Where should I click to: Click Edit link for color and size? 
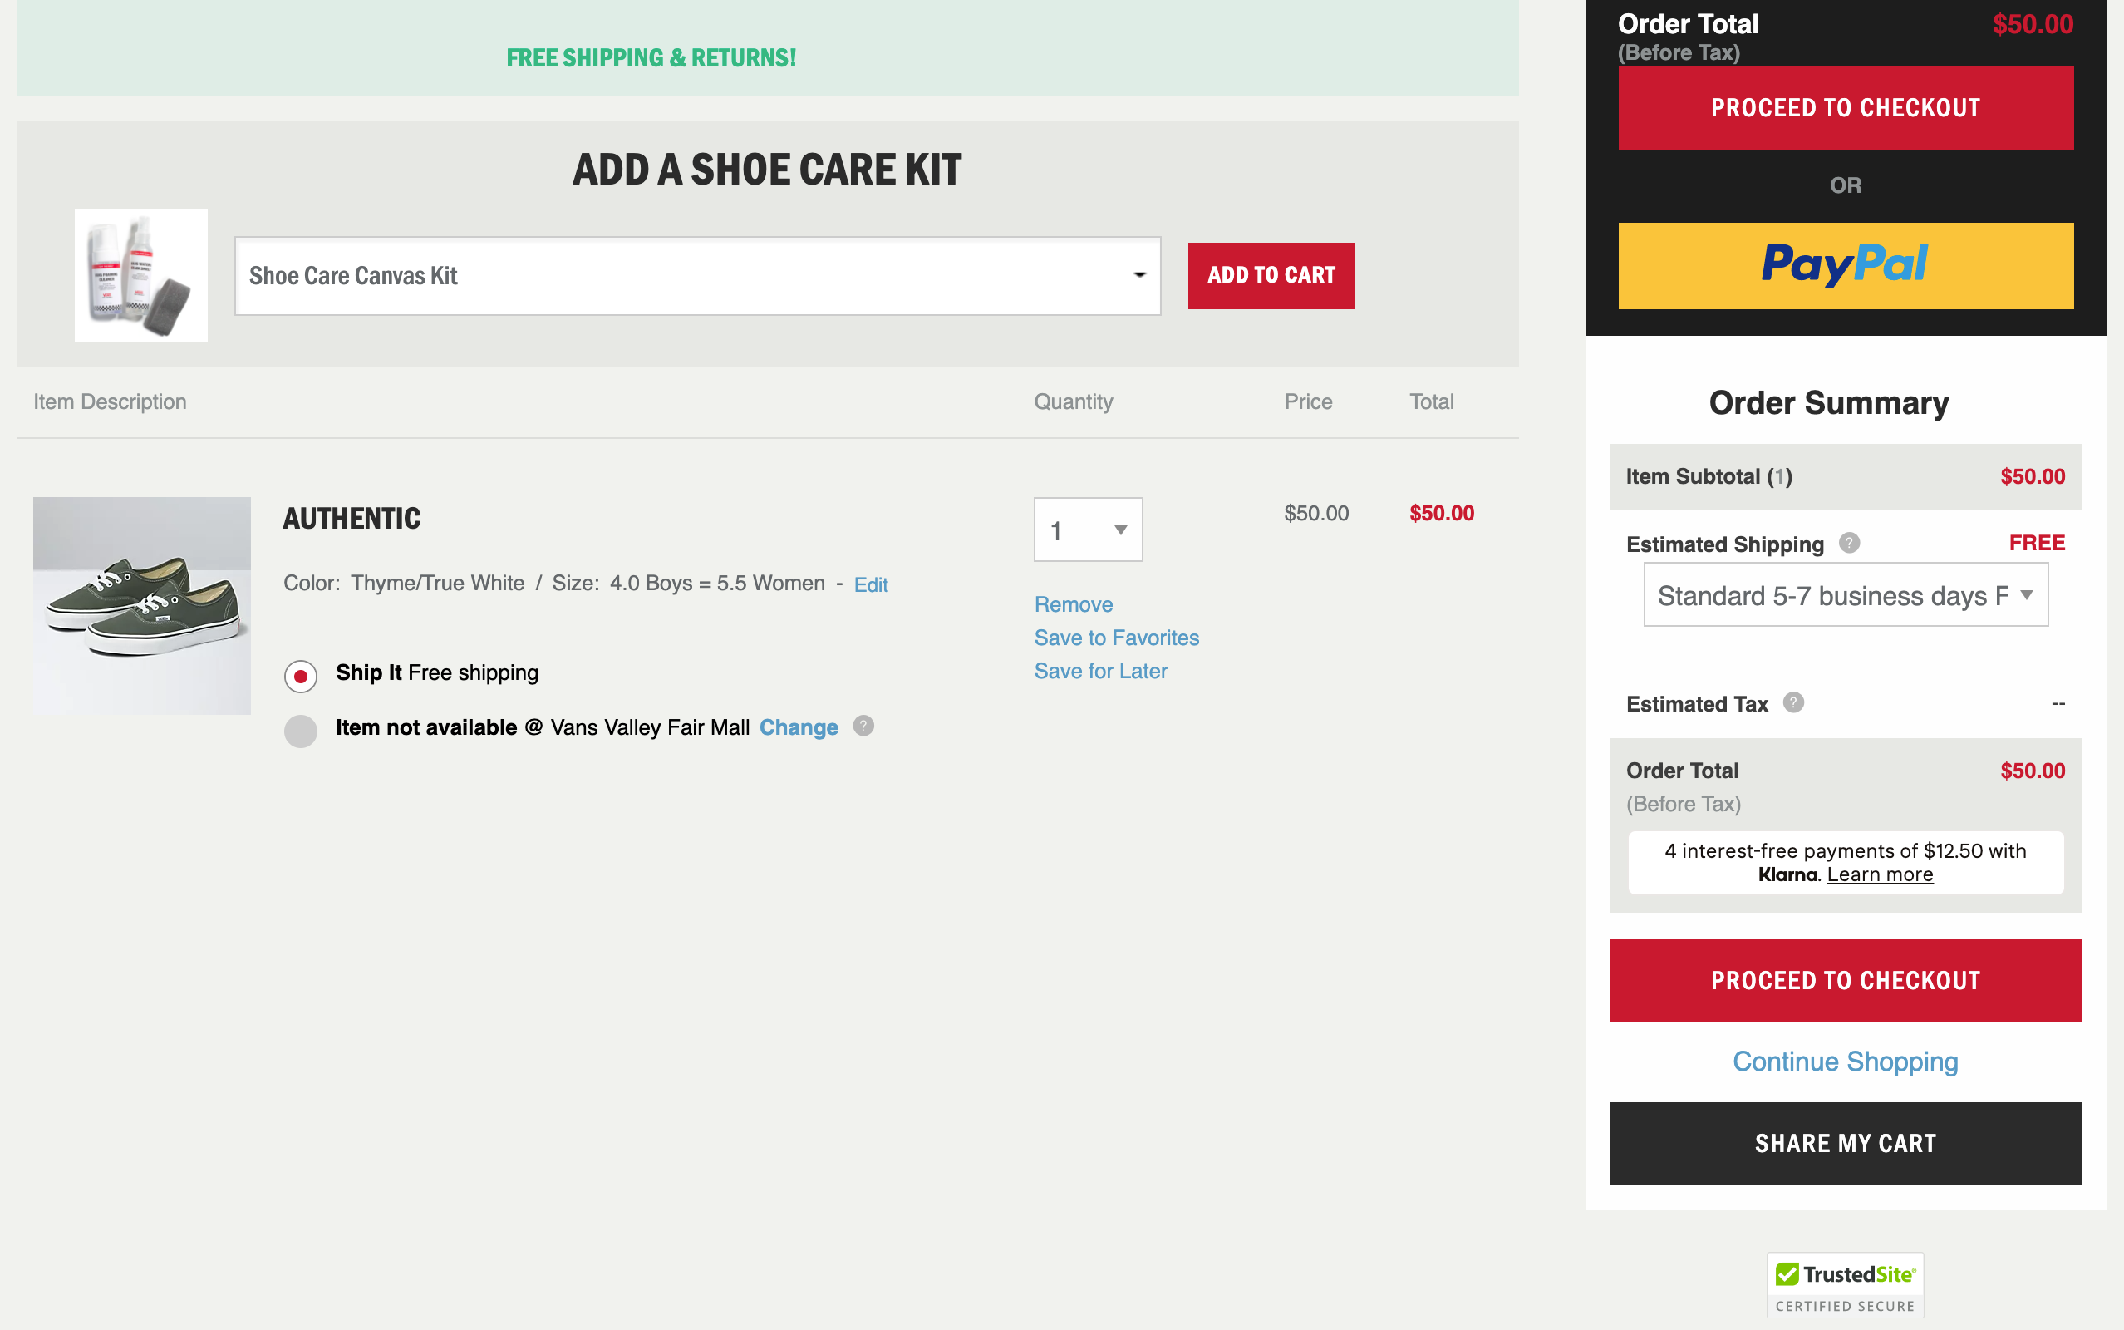[869, 585]
